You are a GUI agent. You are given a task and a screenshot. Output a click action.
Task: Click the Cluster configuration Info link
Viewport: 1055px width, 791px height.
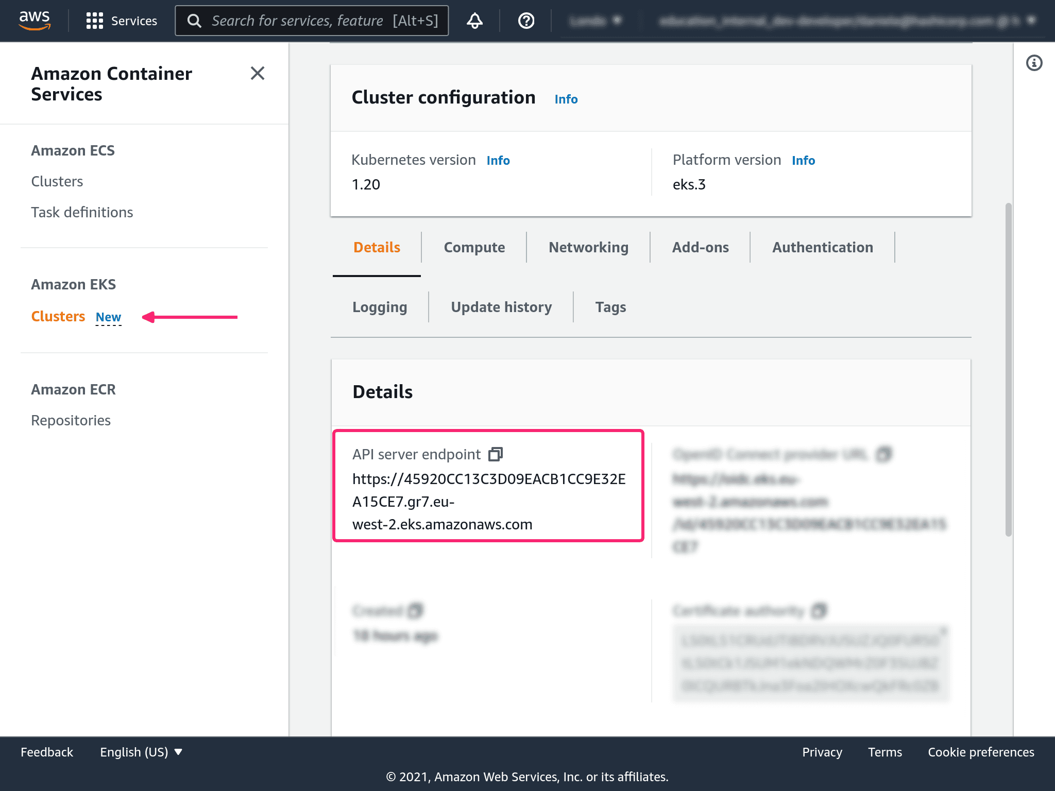[x=567, y=98]
